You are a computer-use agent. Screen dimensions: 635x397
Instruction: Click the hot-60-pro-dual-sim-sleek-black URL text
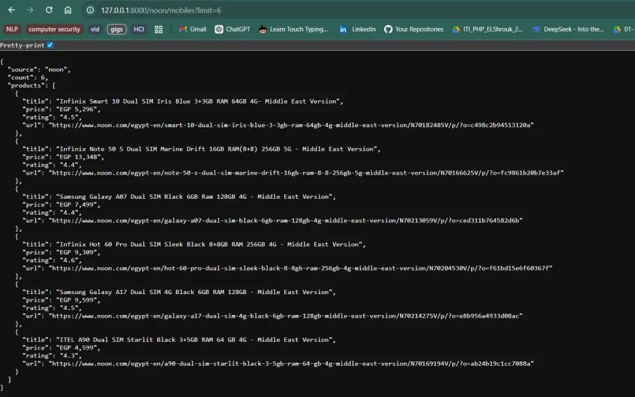pos(300,268)
